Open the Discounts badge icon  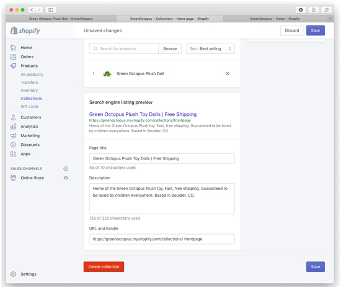(13, 145)
